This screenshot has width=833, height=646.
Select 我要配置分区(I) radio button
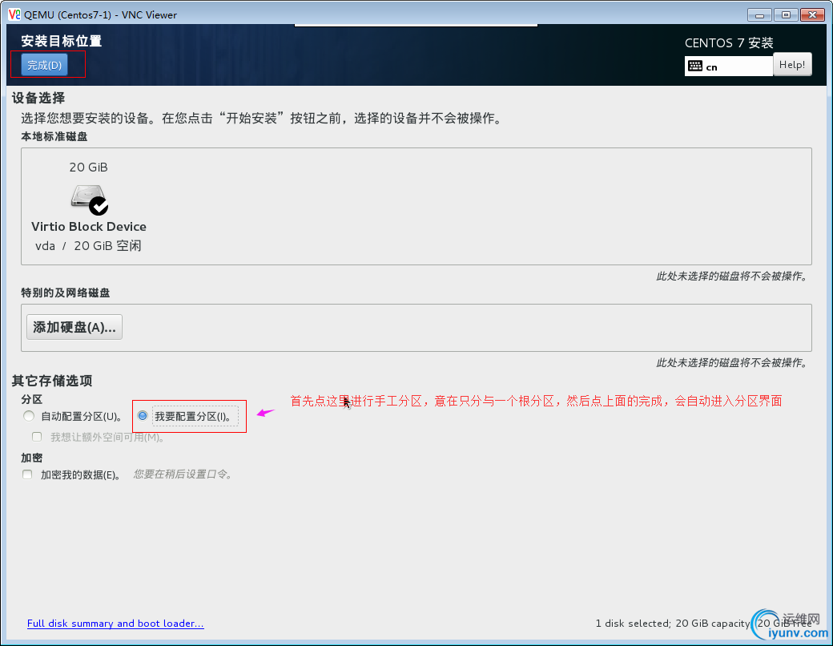[x=143, y=416]
